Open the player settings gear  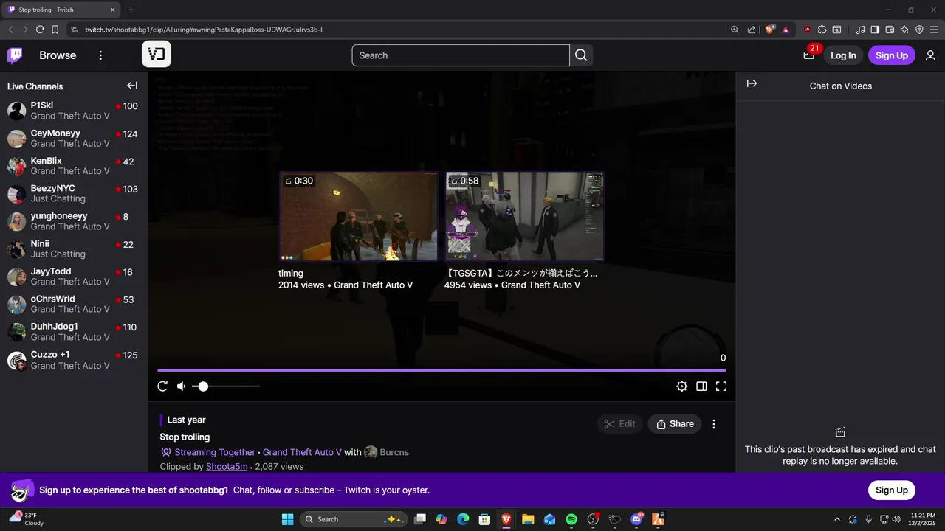681,386
